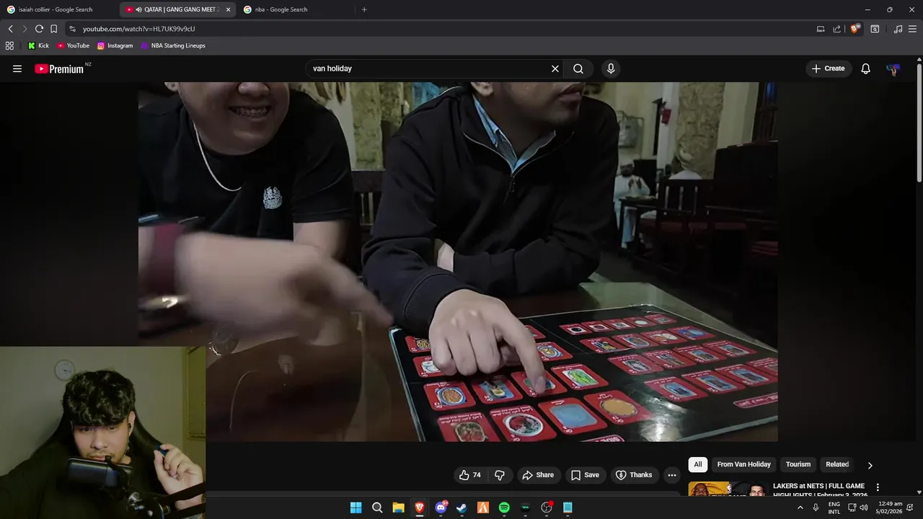Go forward in browser history
Image resolution: width=923 pixels, height=519 pixels.
tap(25, 29)
